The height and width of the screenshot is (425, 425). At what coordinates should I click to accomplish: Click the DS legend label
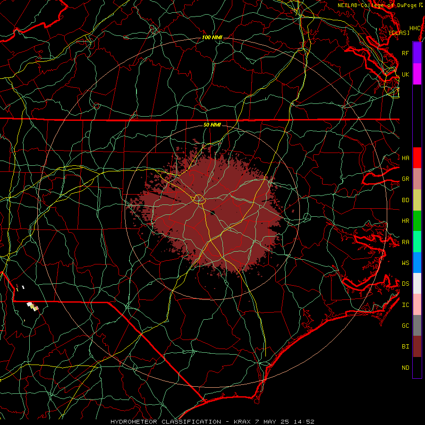[406, 283]
